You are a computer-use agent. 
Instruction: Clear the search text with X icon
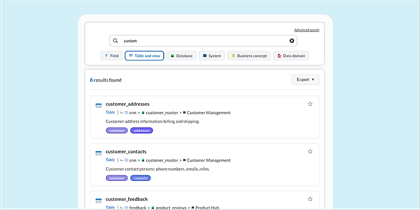pyautogui.click(x=292, y=41)
